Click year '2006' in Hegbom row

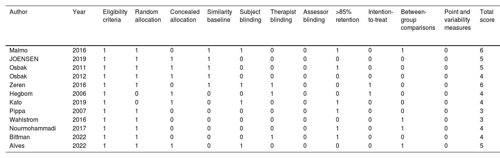(79, 94)
